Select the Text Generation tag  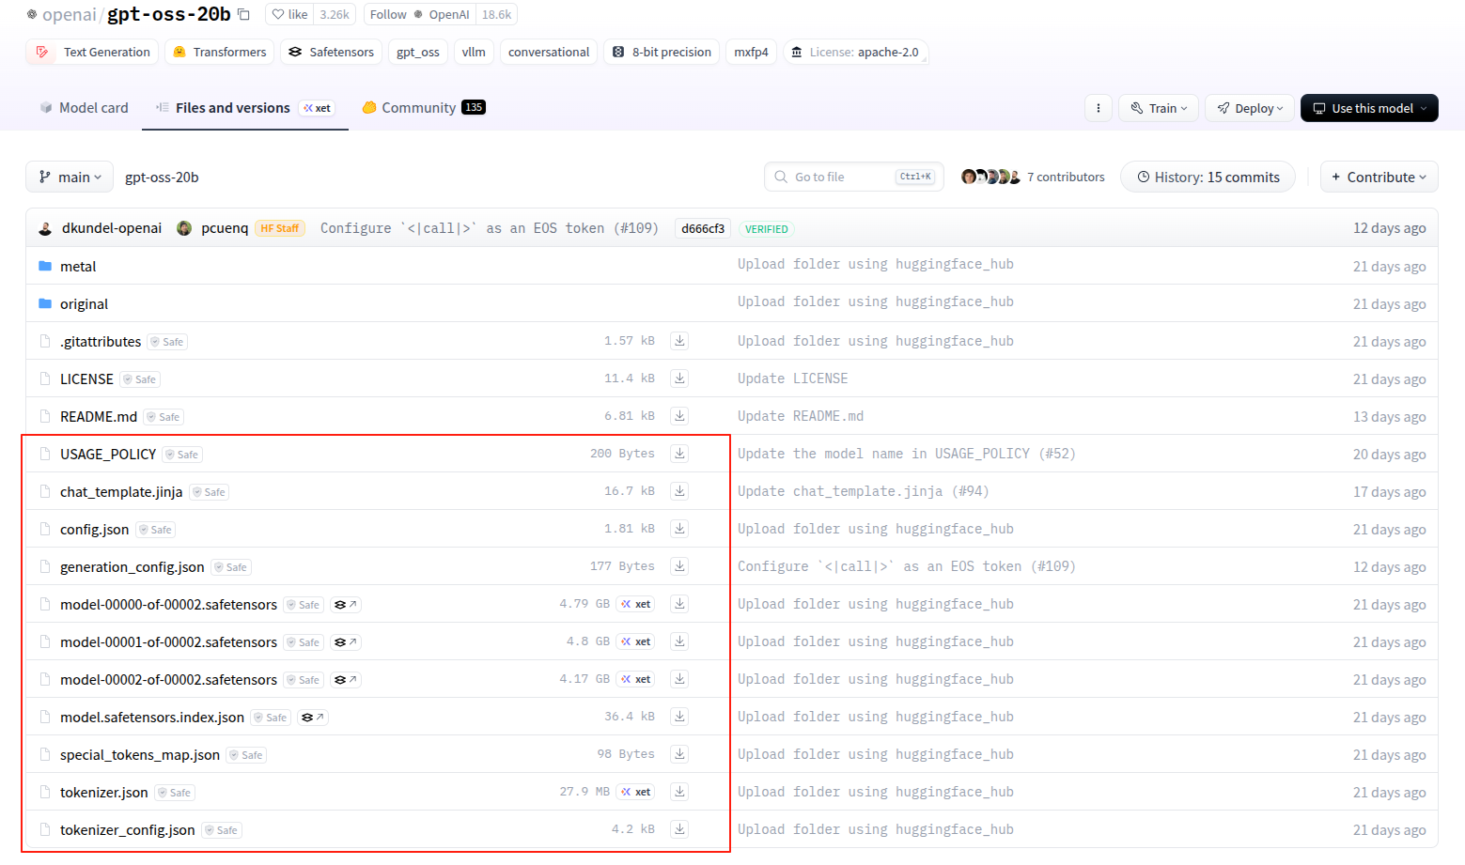click(92, 52)
